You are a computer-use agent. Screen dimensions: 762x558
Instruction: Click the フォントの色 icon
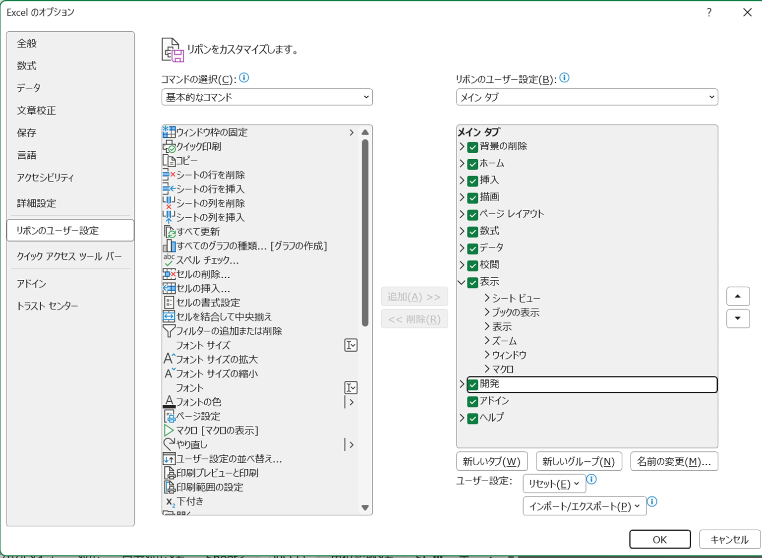click(169, 402)
